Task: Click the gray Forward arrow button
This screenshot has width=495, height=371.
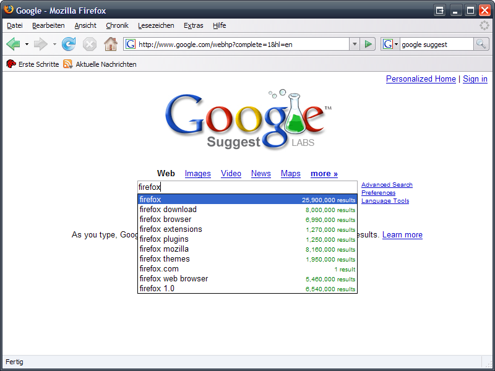Action: click(x=40, y=44)
